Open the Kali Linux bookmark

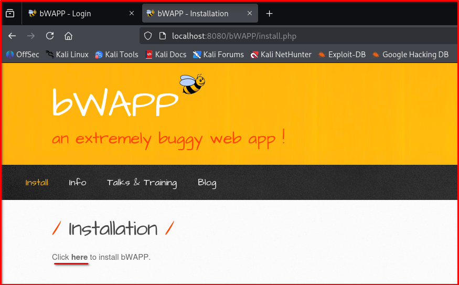[67, 55]
